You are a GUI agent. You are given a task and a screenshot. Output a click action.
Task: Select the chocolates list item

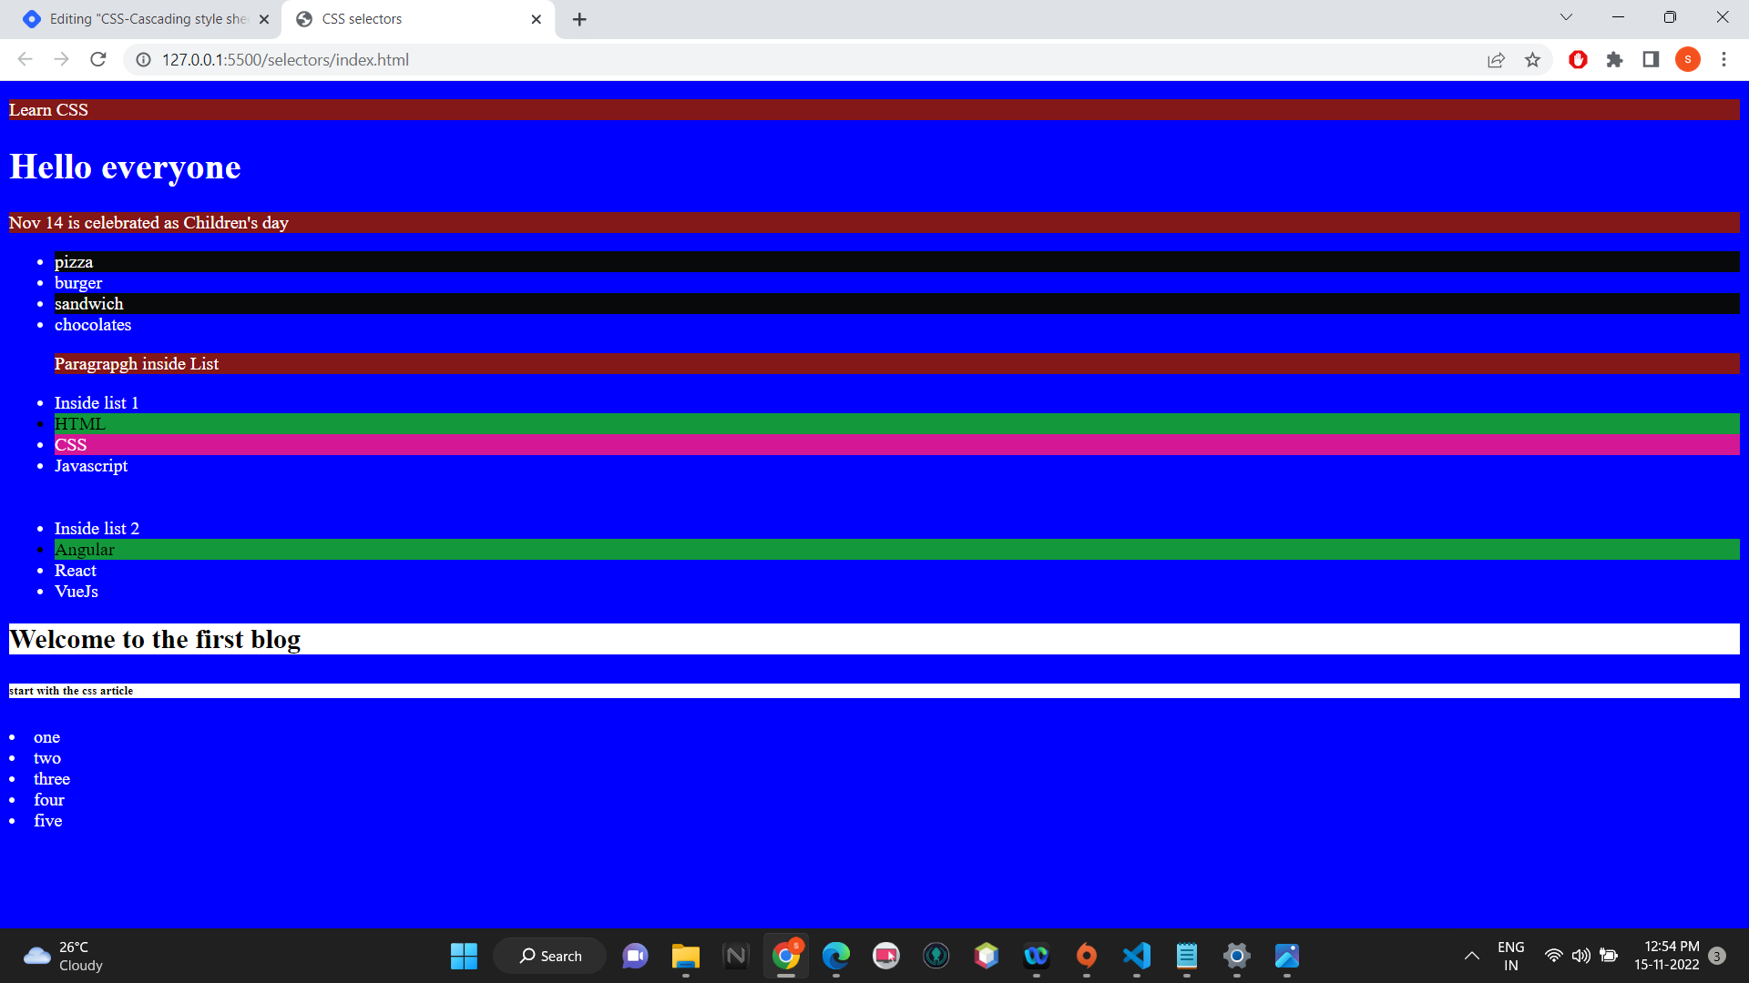pyautogui.click(x=93, y=325)
